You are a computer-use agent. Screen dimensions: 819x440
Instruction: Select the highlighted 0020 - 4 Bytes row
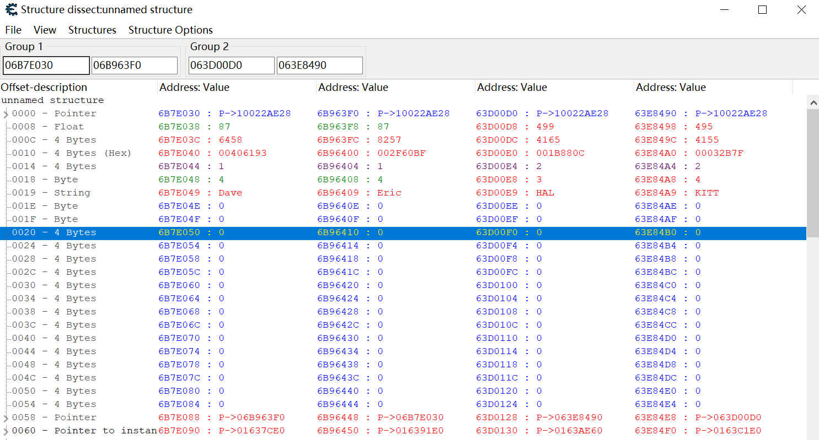coord(403,232)
